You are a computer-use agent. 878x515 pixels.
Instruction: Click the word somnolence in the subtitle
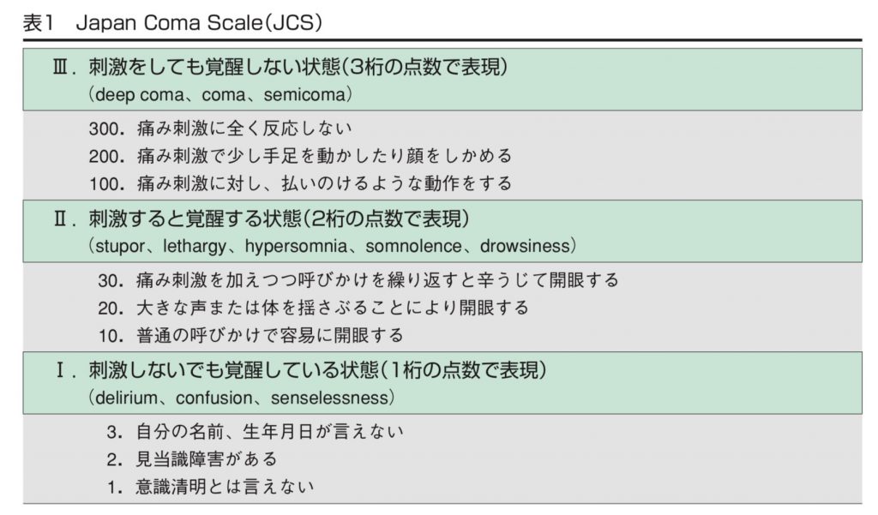pyautogui.click(x=414, y=246)
